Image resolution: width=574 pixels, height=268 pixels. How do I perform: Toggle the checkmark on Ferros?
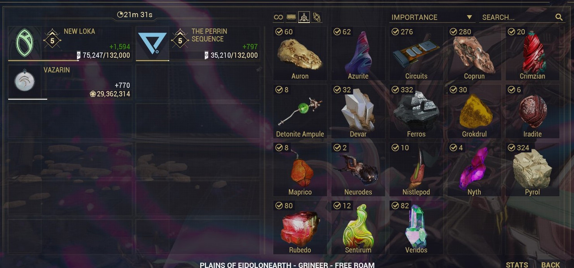pyautogui.click(x=395, y=90)
